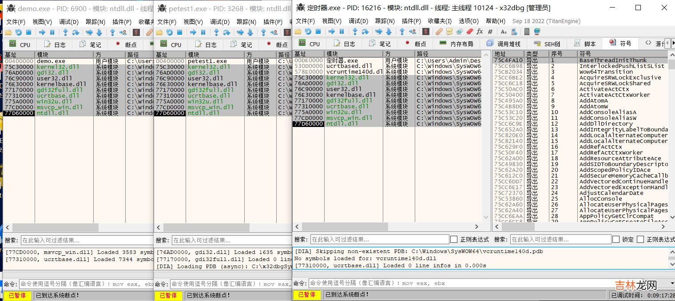This screenshot has height=301, width=675.
Task: Open the Scylla icon in 定时器.exe toolbar
Action: point(425,32)
